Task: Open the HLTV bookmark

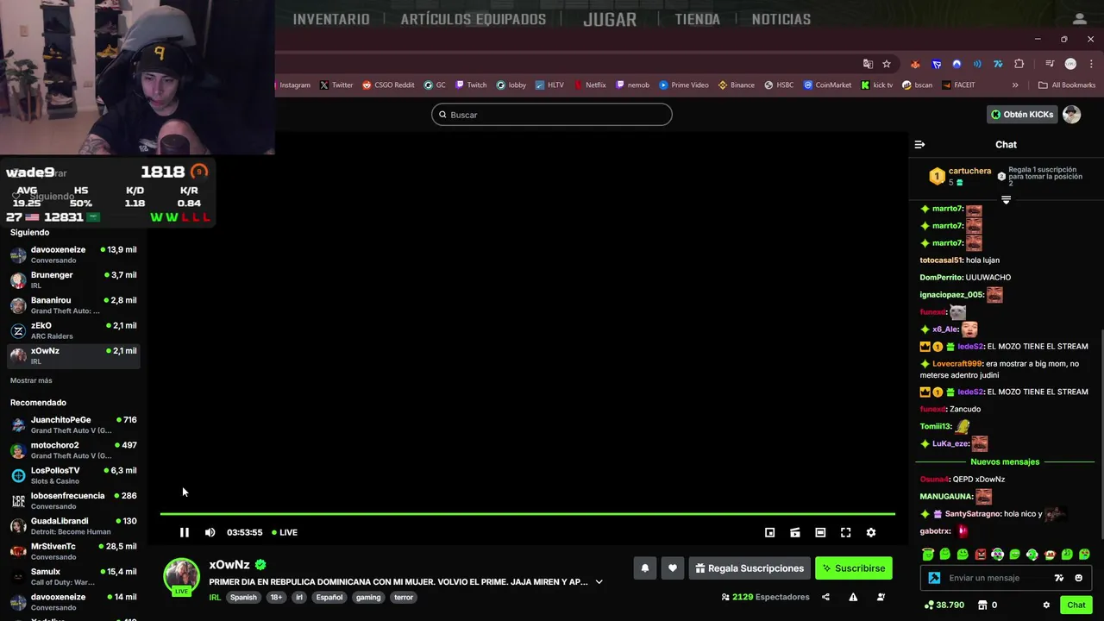Action: [x=549, y=85]
